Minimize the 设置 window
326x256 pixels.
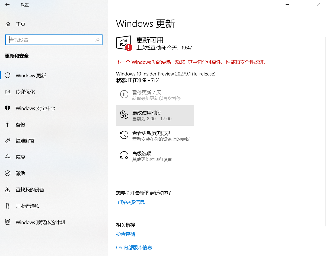point(288,5)
